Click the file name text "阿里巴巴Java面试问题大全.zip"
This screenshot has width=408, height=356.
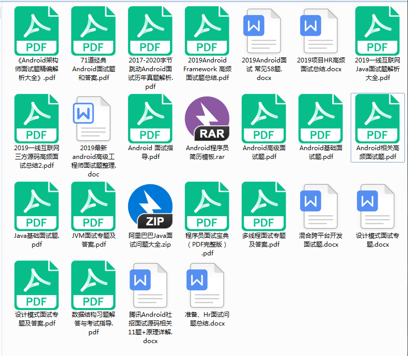coord(150,240)
